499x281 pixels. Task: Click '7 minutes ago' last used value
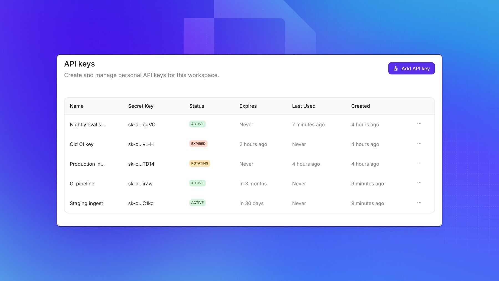308,125
